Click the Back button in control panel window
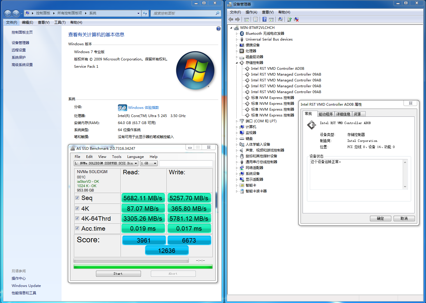 click(8, 13)
